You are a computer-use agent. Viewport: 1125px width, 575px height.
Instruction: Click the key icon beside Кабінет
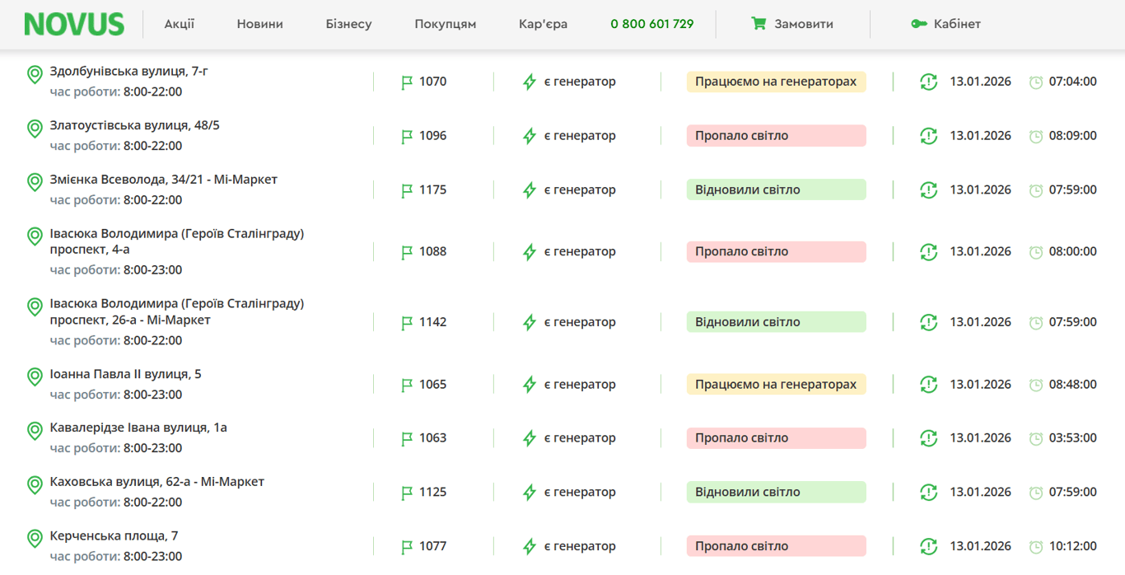[x=919, y=24]
